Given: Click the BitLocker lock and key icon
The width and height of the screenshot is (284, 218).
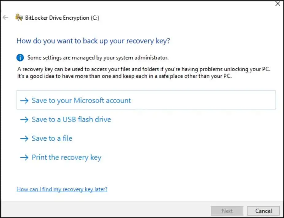Looking at the screenshot, I should tap(19, 18).
